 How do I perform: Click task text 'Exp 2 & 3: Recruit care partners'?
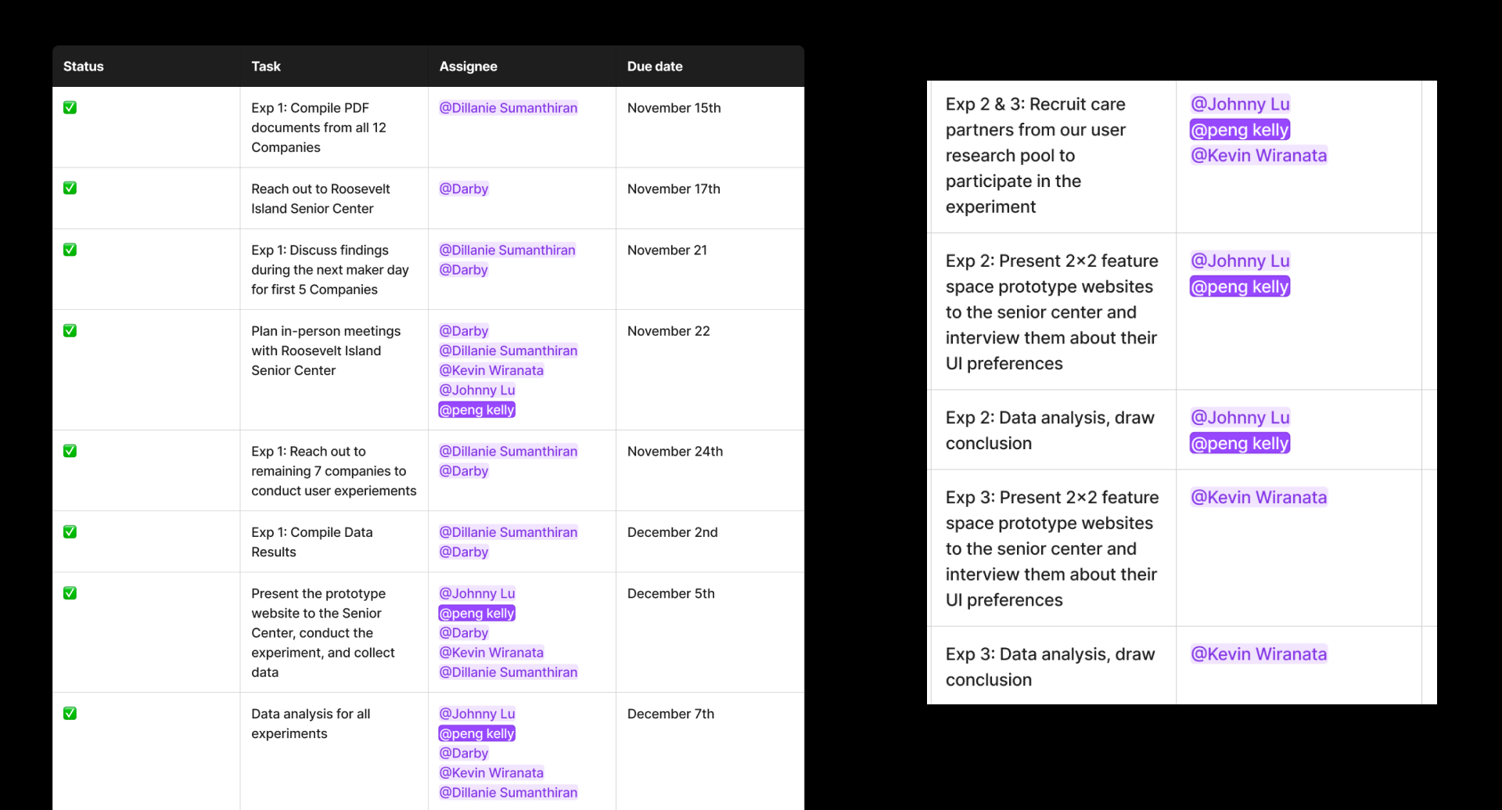(1036, 117)
